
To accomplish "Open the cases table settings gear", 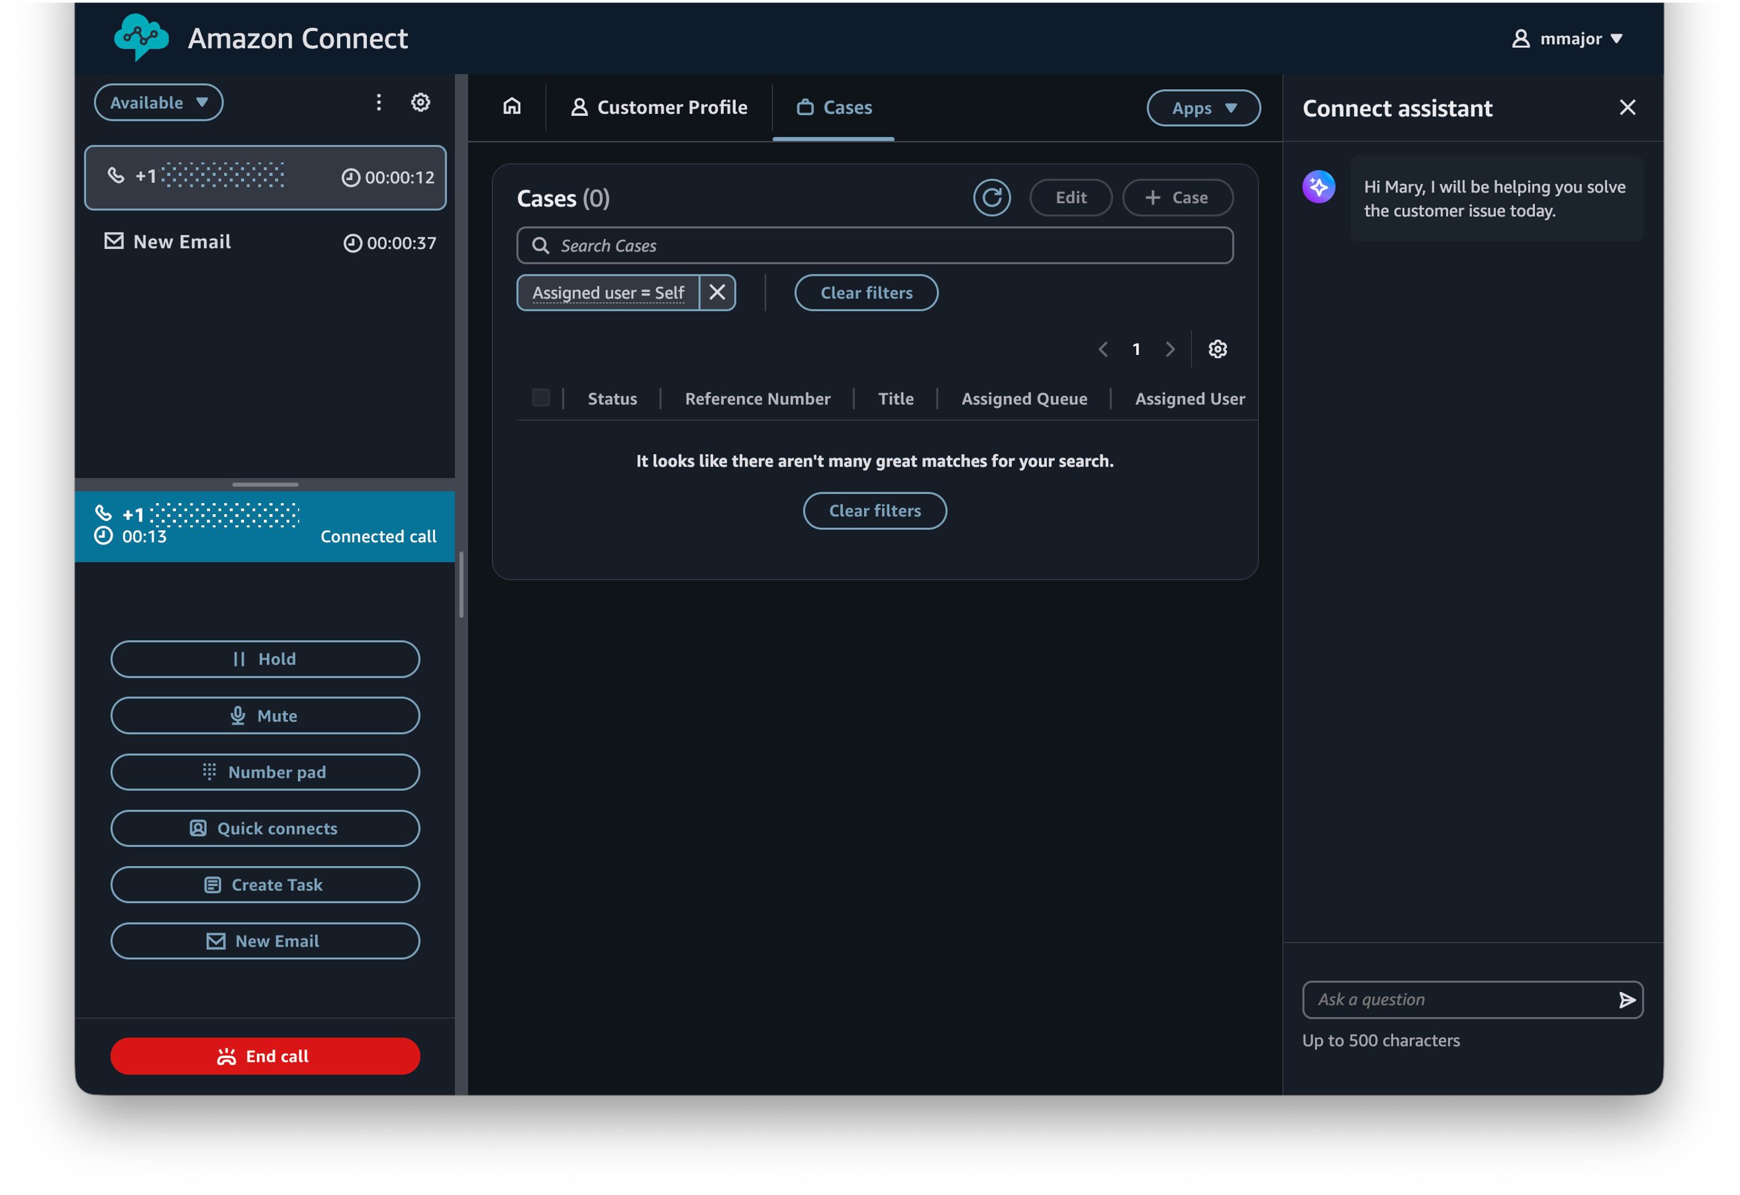I will click(1217, 348).
